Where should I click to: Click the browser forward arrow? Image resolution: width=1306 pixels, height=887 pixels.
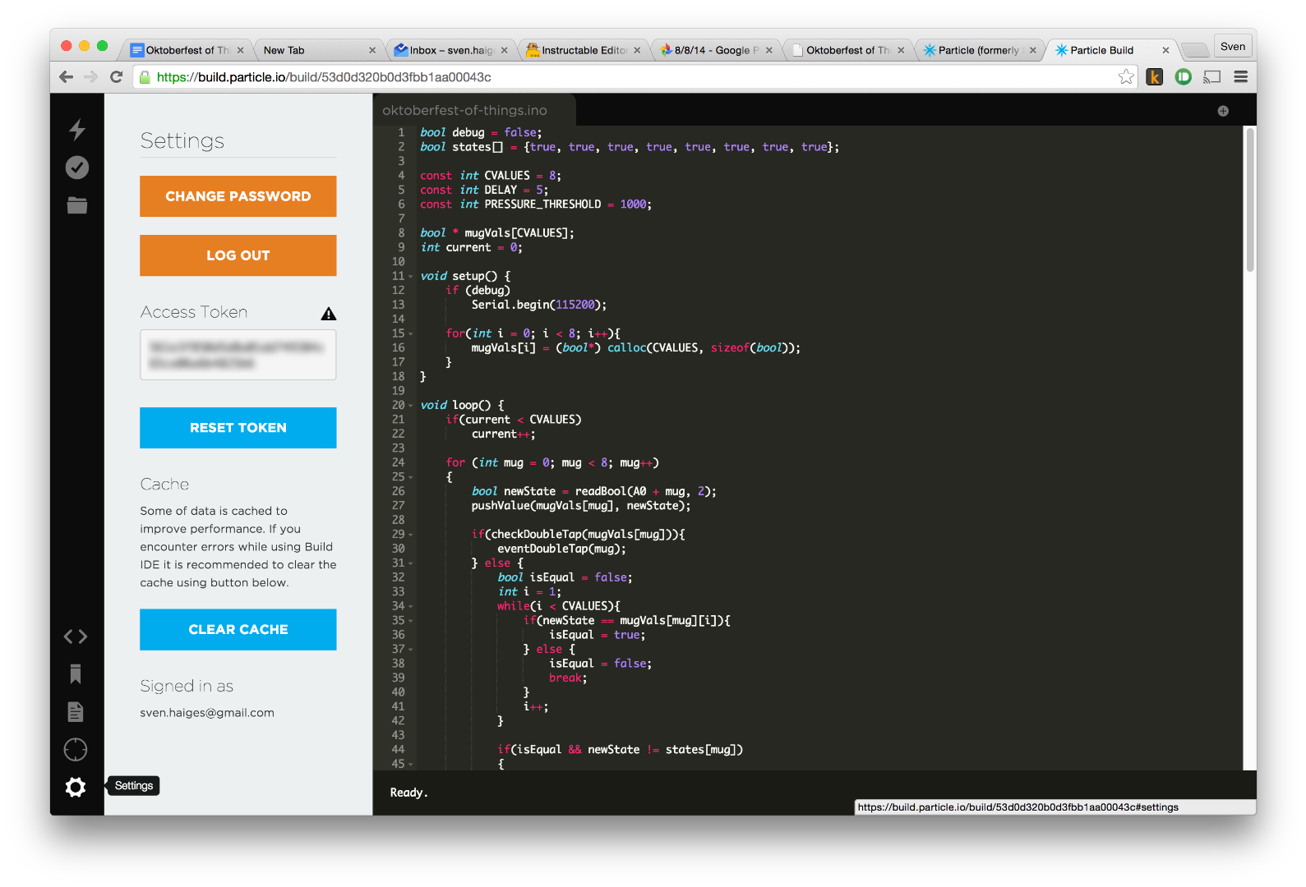(91, 77)
